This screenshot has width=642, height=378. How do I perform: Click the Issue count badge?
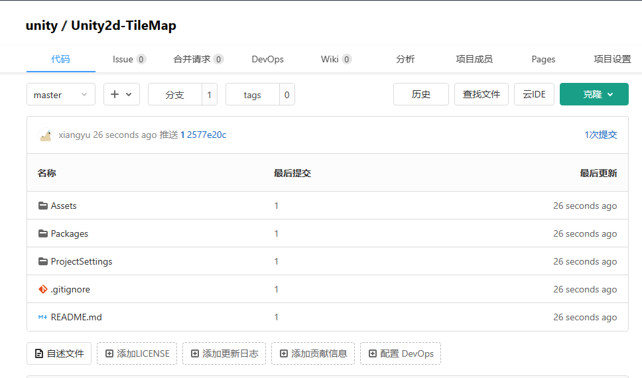141,60
